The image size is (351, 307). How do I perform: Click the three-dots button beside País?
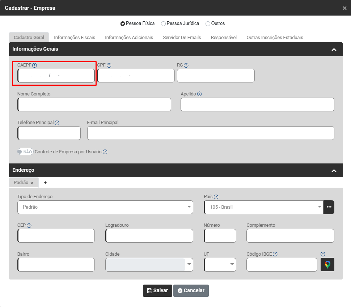329,207
